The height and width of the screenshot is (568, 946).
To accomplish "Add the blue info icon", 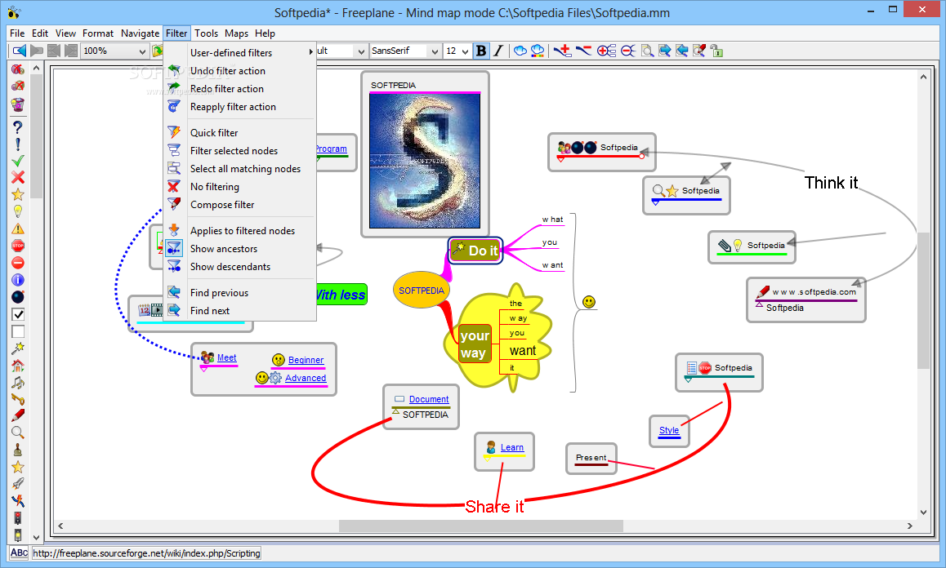I will point(17,280).
